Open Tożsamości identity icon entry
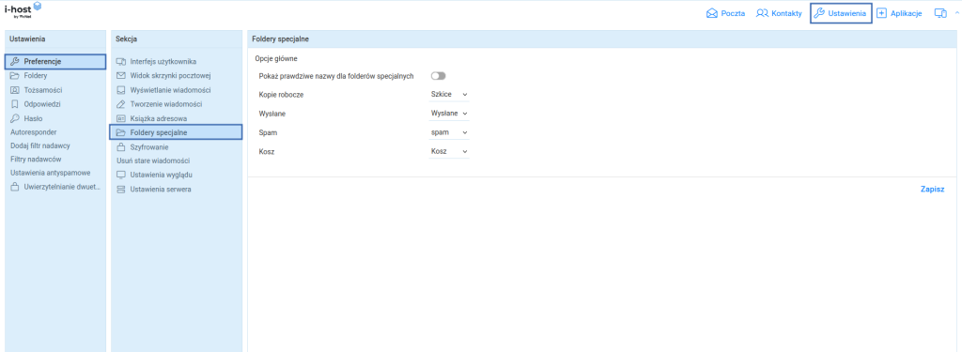962x352 pixels. point(15,90)
